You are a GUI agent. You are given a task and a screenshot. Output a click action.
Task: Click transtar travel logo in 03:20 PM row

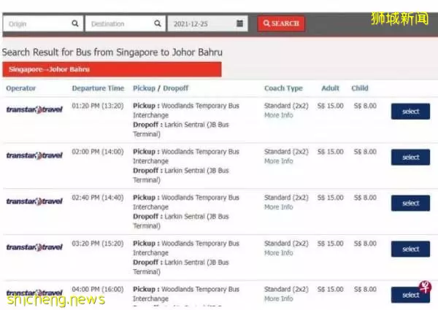pos(34,247)
